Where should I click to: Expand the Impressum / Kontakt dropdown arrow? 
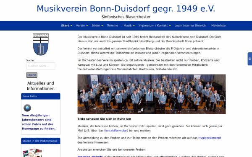(x=170, y=26)
